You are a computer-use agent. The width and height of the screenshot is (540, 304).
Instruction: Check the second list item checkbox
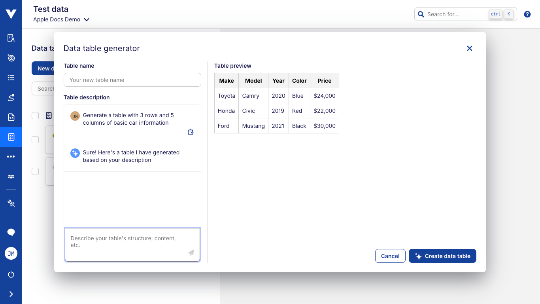pos(35,139)
